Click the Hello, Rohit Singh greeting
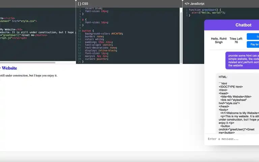Screen dimensions: 259x162 [x=219, y=40]
